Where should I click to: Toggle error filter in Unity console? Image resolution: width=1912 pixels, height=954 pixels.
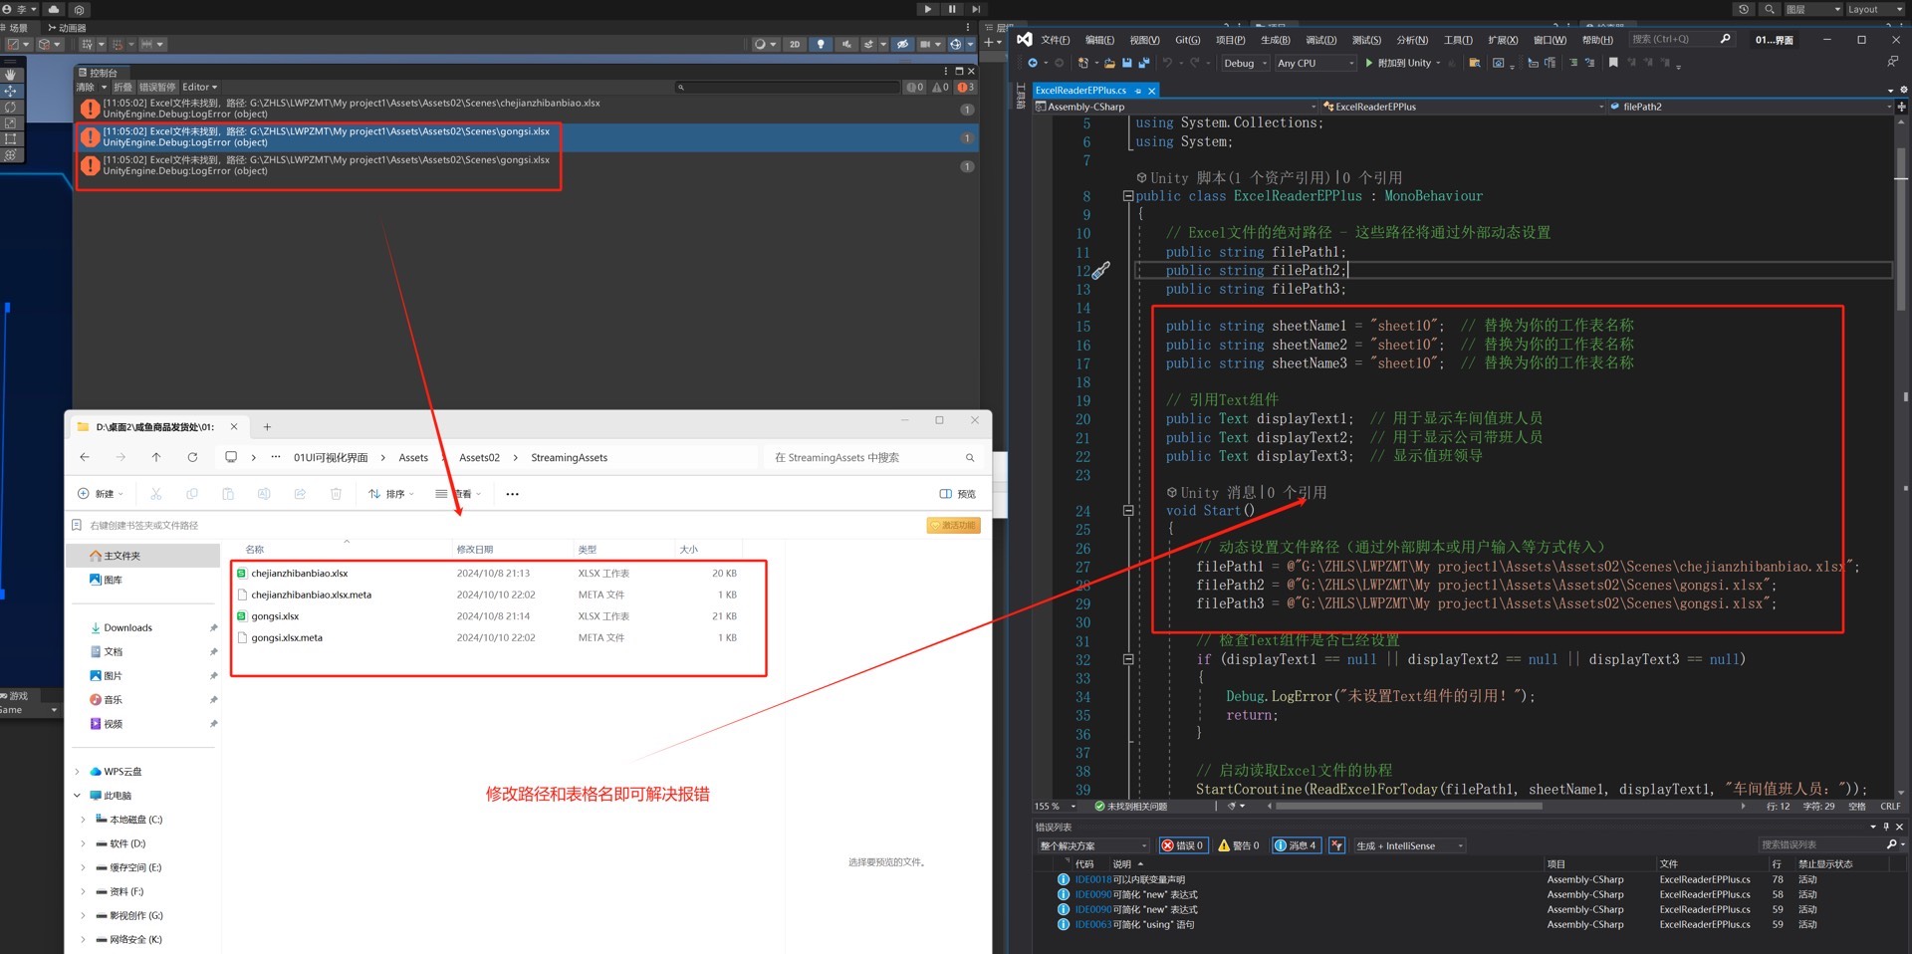(965, 88)
